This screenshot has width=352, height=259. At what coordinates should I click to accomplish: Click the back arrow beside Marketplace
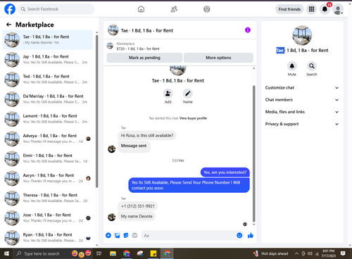tap(8, 25)
